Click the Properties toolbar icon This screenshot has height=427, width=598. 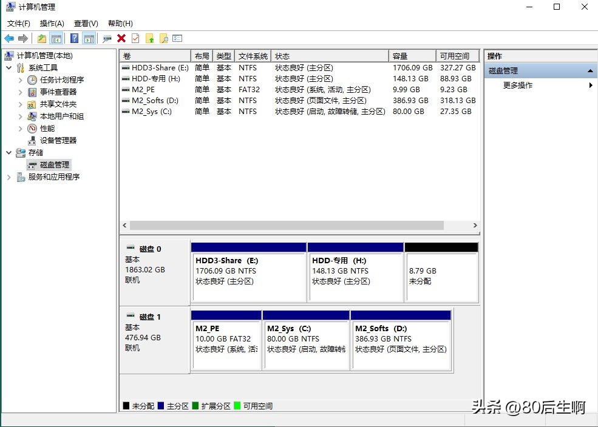coord(135,38)
